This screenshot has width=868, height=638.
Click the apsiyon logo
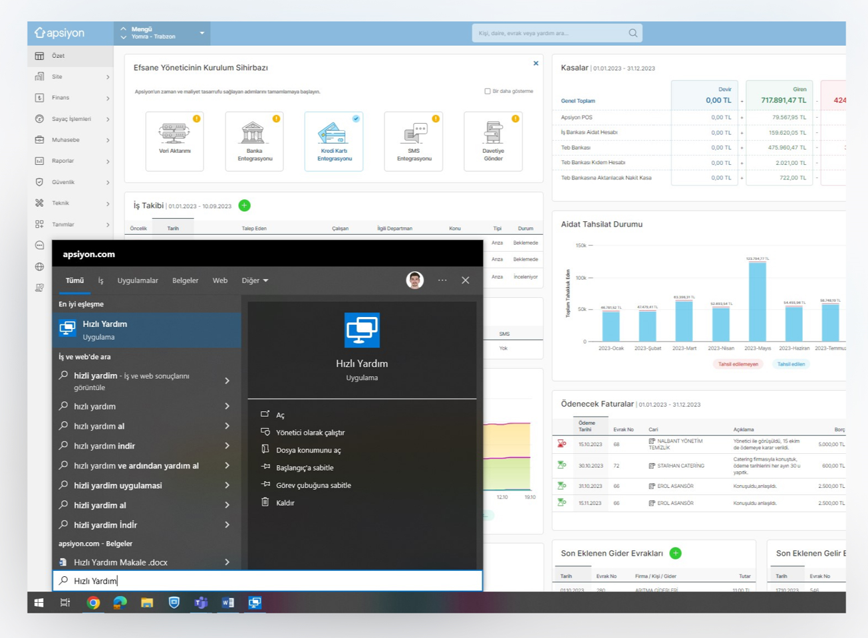(60, 33)
